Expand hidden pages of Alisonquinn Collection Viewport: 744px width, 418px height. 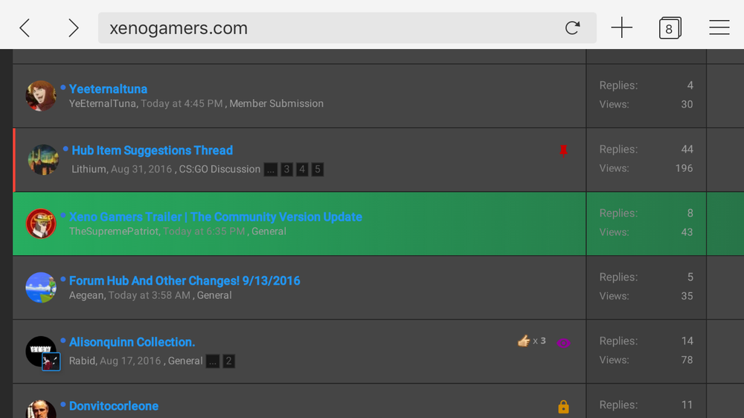(x=213, y=361)
